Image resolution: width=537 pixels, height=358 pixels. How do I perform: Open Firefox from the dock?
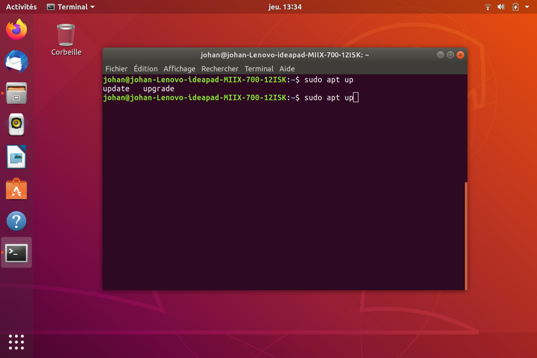17,30
